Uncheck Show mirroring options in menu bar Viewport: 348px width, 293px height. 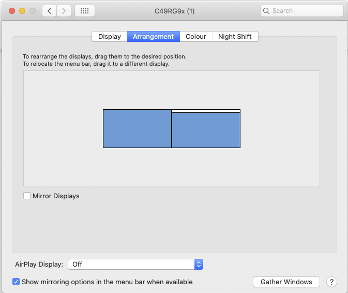16,282
